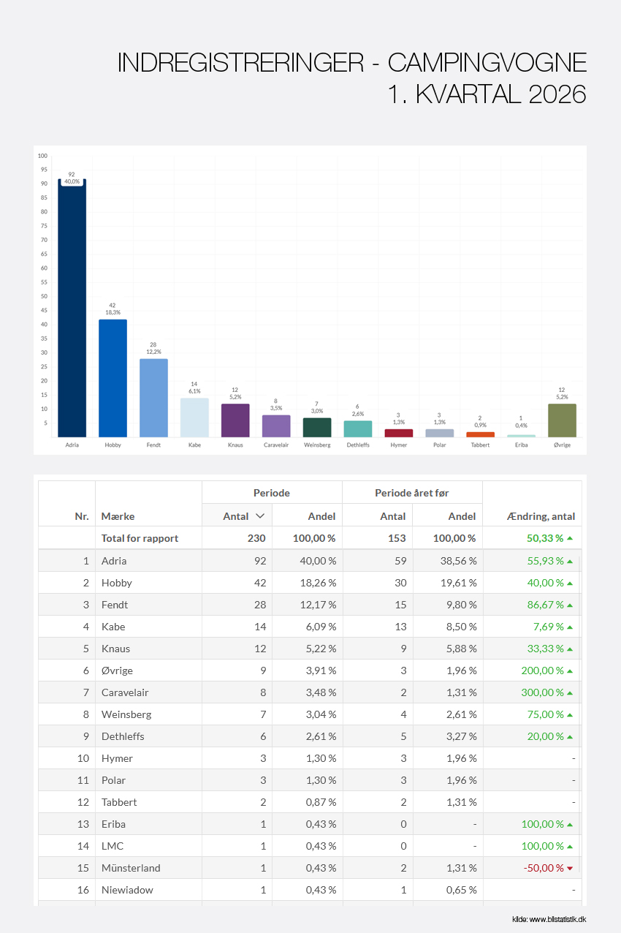The image size is (621, 933).
Task: Click the olive green Øvrige bar
Action: tap(562, 420)
